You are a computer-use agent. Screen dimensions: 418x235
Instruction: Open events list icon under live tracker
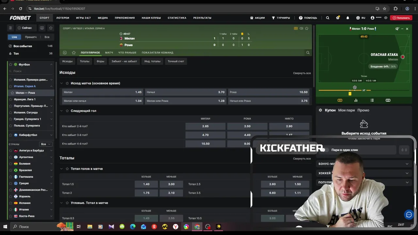[372, 100]
